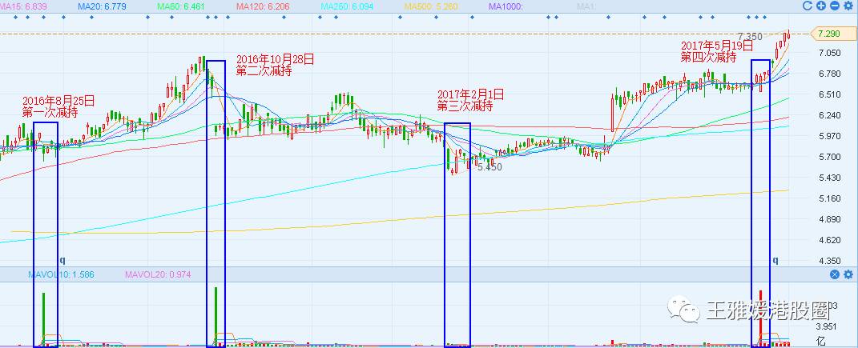Click the 7.350 high price label
The image size is (858, 348).
(749, 37)
